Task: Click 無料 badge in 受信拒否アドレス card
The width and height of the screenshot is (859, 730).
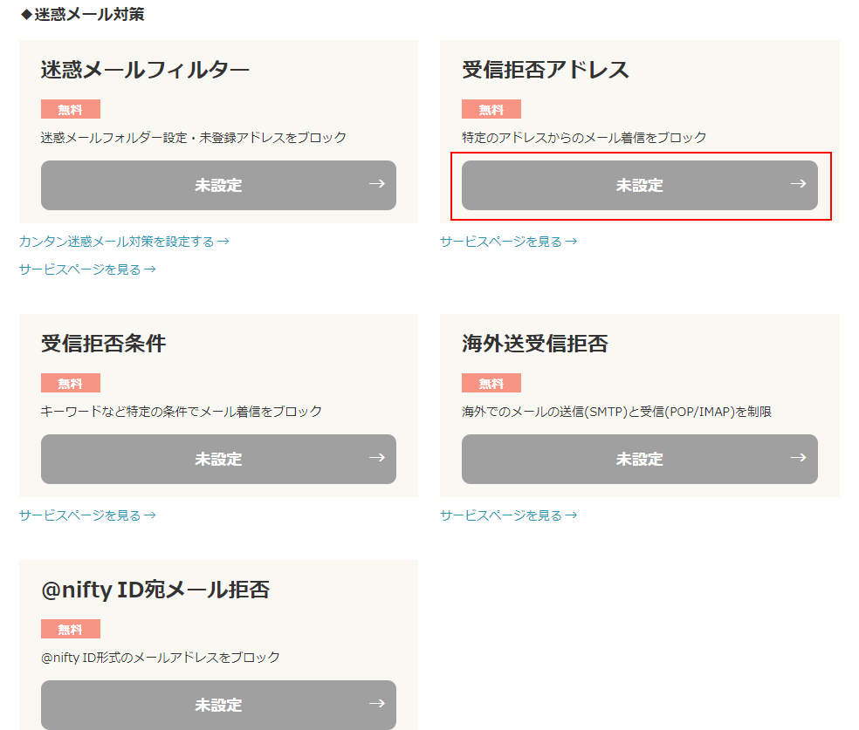Action: (x=491, y=109)
